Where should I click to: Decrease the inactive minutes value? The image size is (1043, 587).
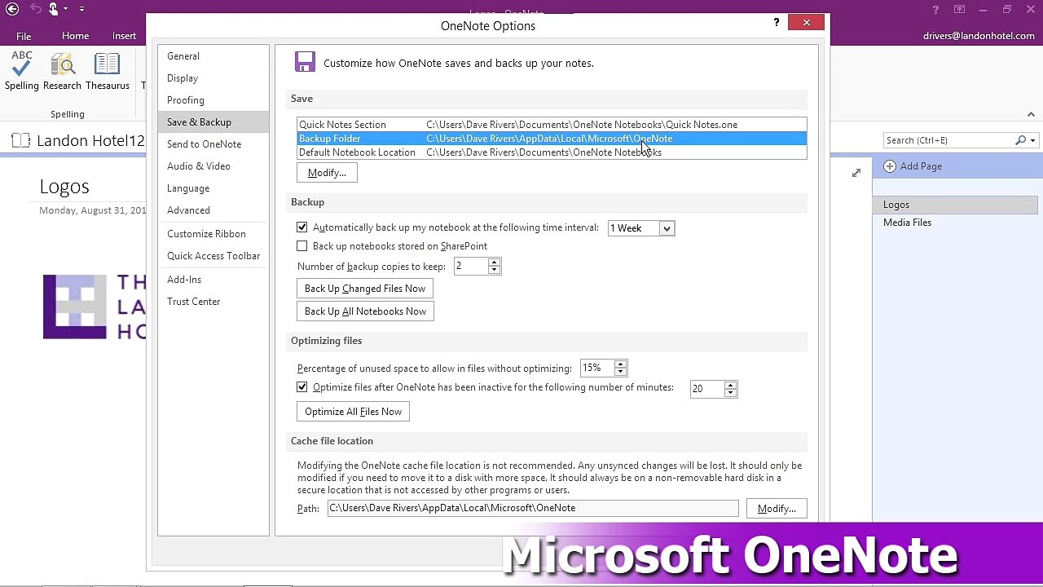[730, 393]
